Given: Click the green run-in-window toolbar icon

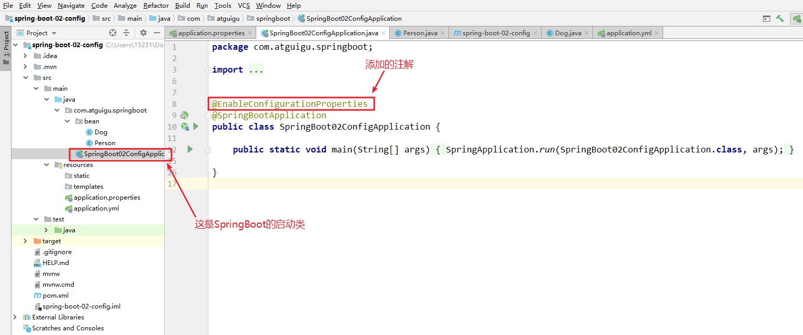Looking at the screenshot, I should [x=766, y=18].
